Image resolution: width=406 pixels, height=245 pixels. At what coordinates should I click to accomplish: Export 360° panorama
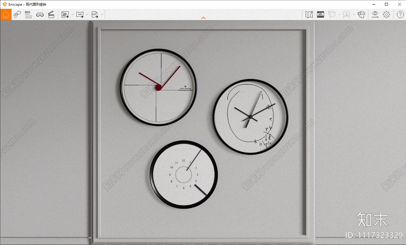80,15
